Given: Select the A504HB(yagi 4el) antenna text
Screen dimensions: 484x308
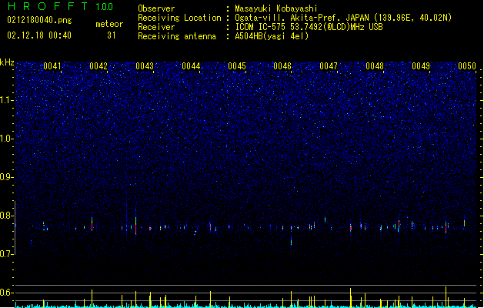Looking at the screenshot, I should point(272,36).
